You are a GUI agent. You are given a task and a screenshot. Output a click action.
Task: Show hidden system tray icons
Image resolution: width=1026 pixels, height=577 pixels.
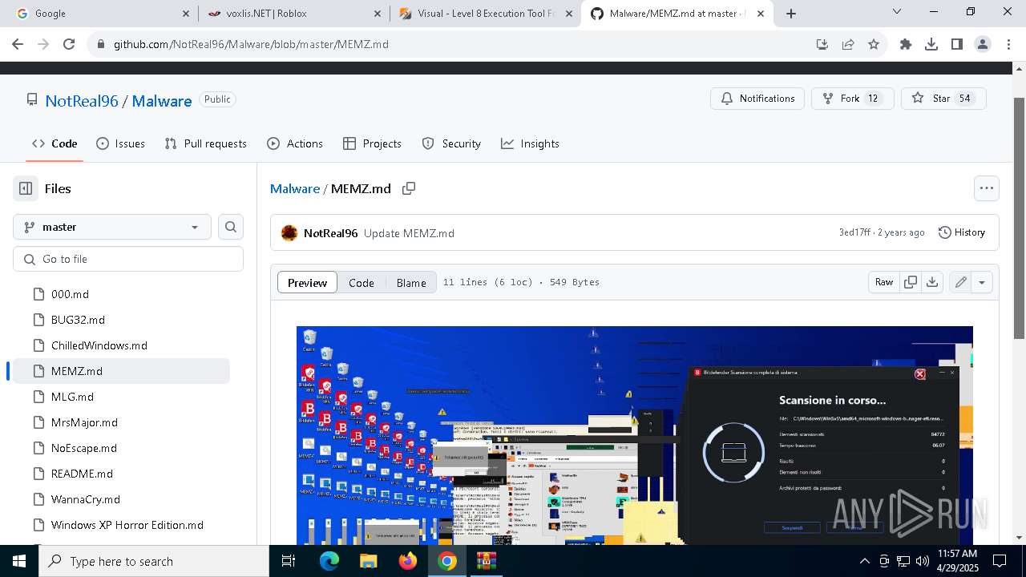click(x=864, y=561)
